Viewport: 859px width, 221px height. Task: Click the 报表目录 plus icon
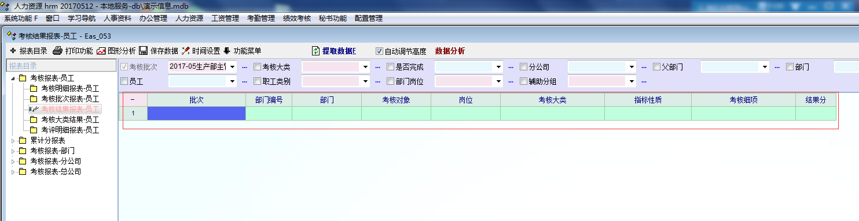(13, 51)
